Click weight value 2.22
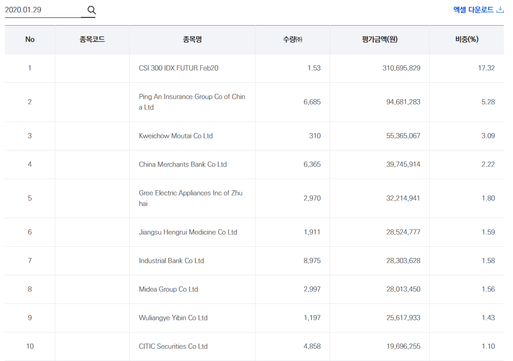The width and height of the screenshot is (513, 361). (x=488, y=164)
